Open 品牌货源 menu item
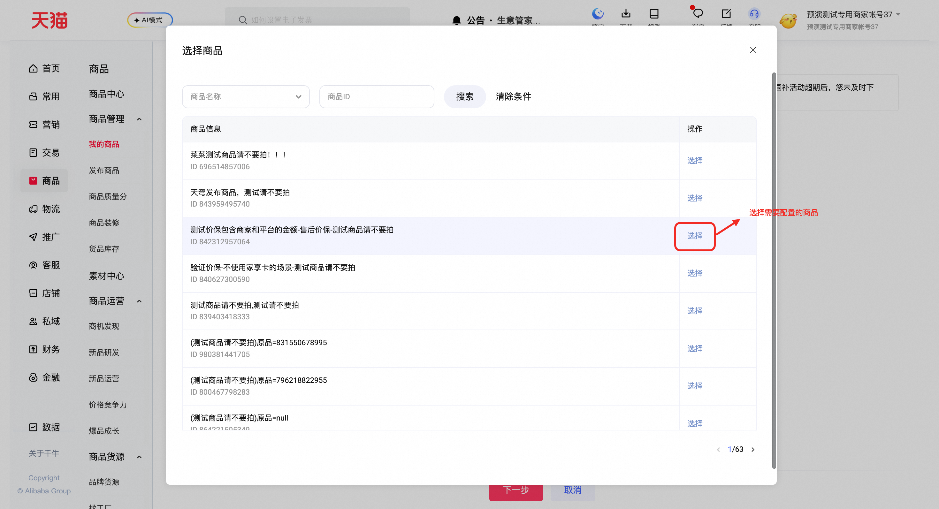This screenshot has width=939, height=509. (104, 482)
